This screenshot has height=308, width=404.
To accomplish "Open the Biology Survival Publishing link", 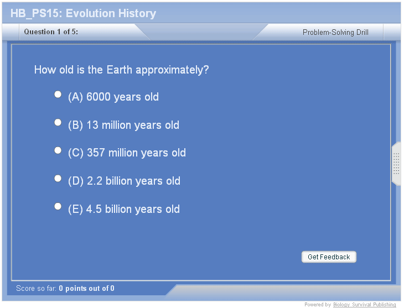I will tap(364, 305).
